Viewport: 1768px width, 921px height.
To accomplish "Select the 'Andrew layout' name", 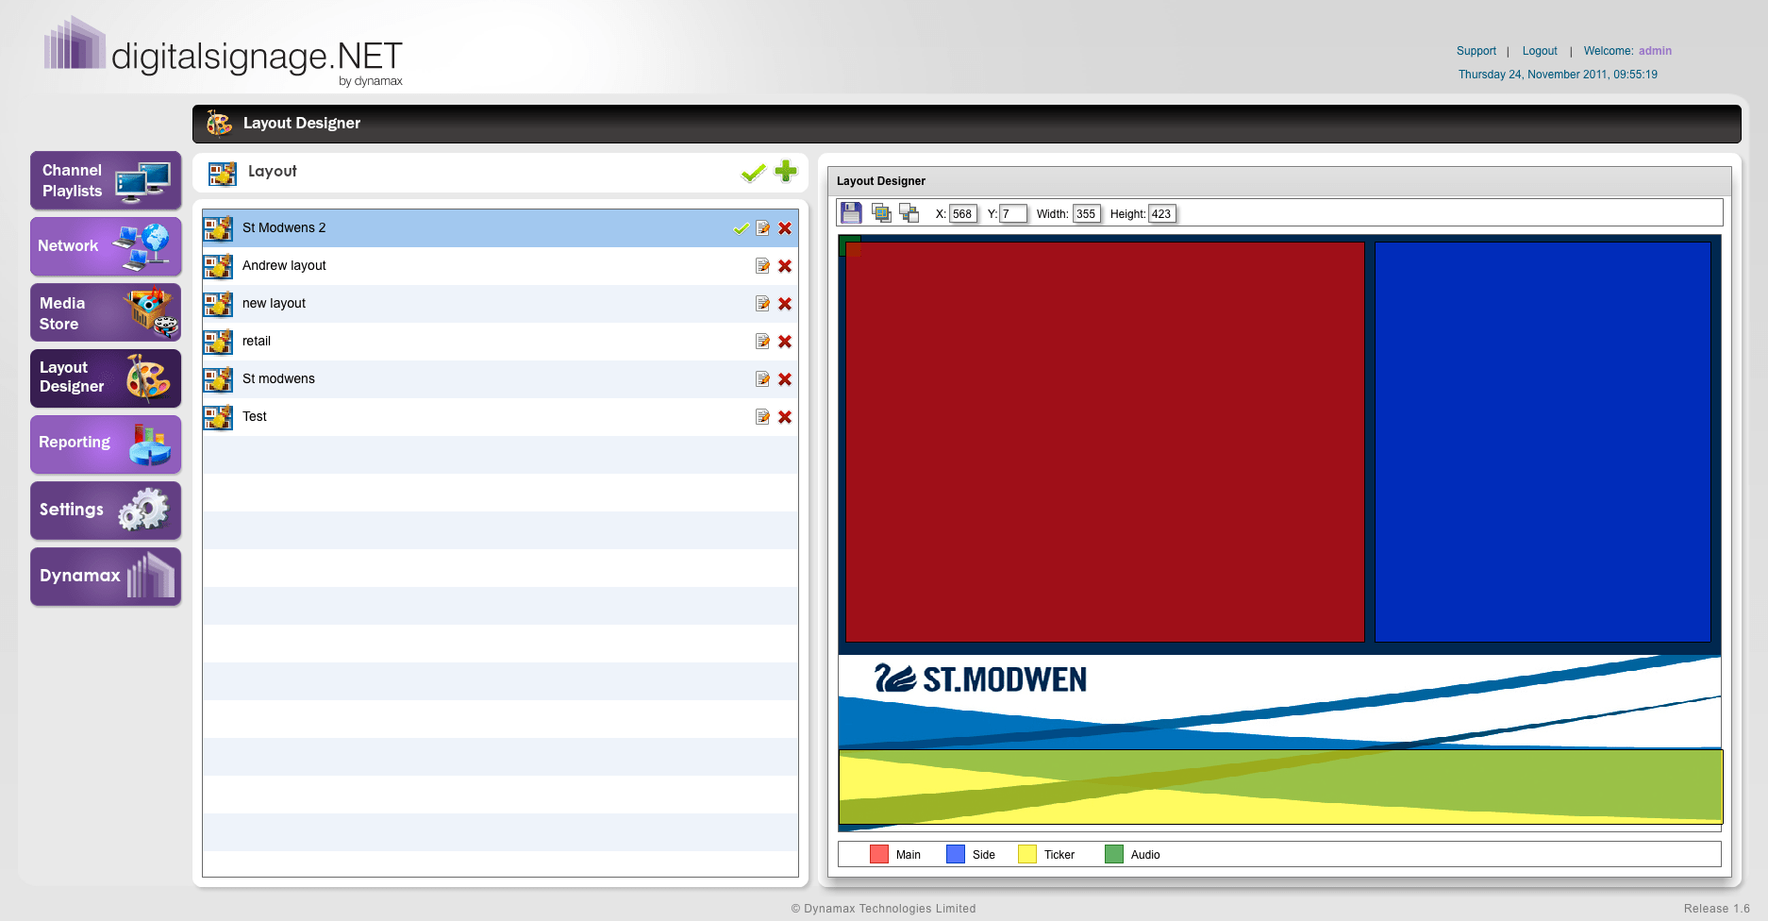I will (x=284, y=266).
